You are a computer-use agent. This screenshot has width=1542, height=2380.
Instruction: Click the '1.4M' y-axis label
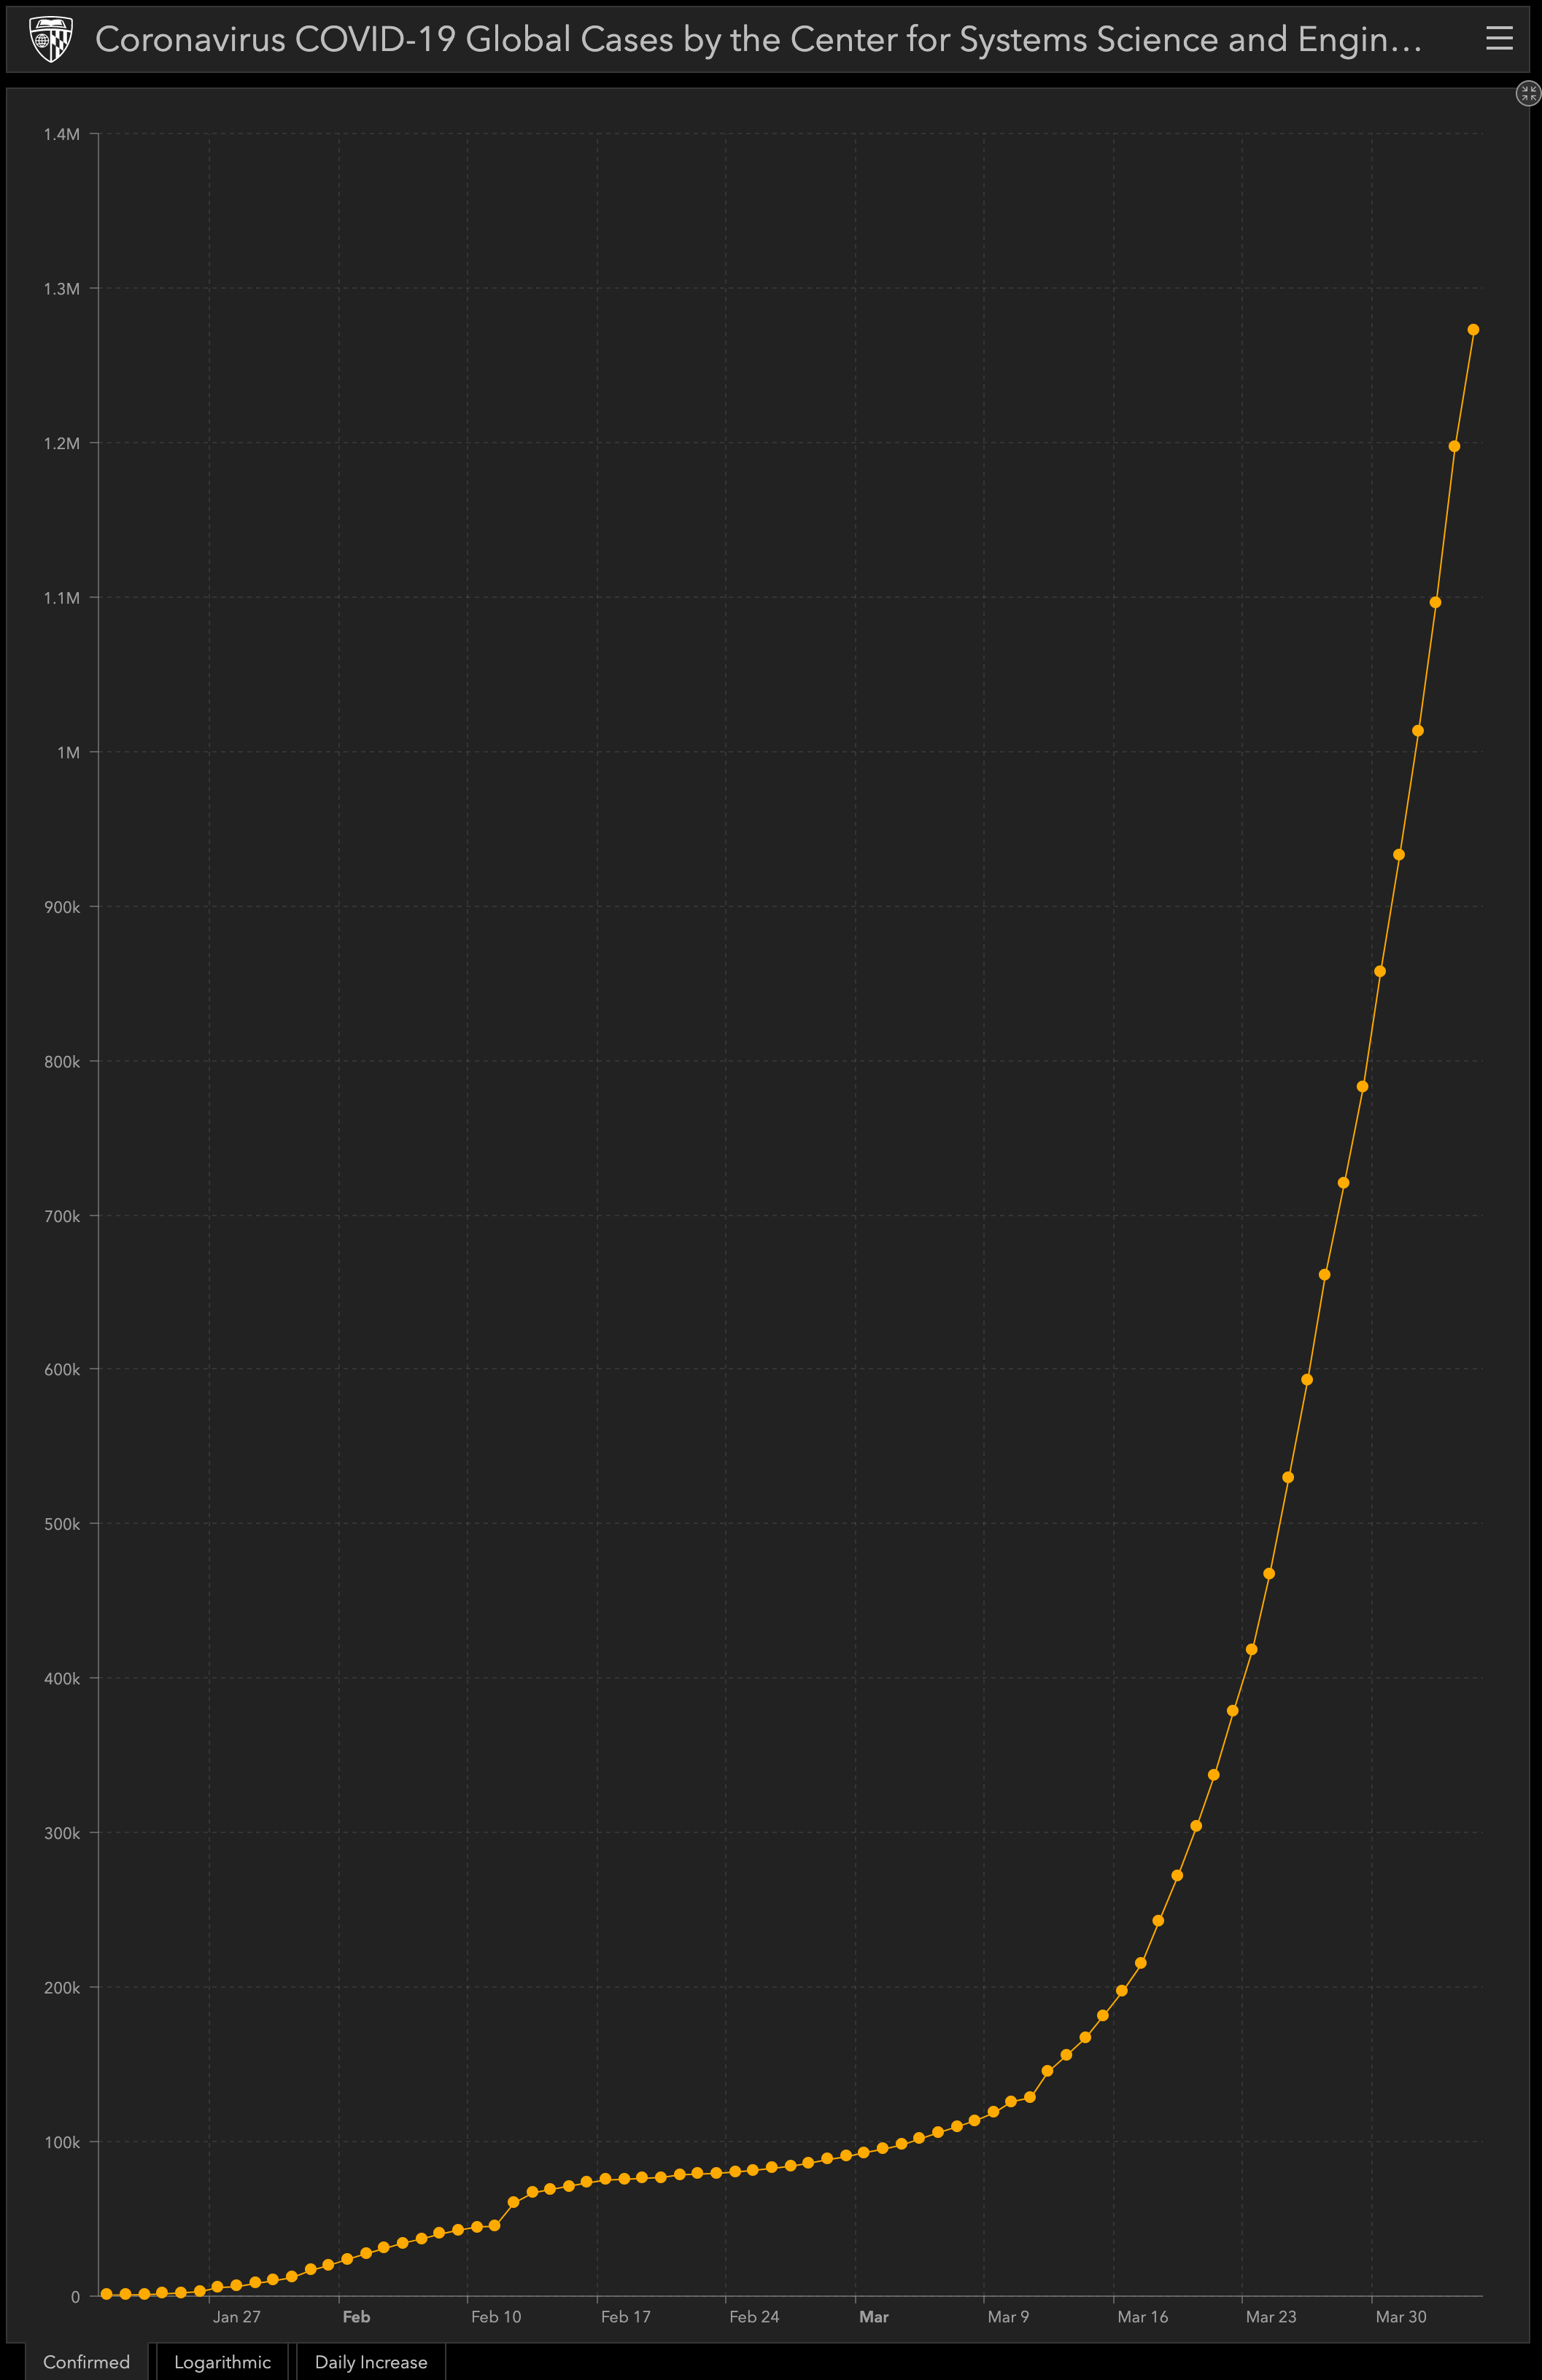point(61,134)
